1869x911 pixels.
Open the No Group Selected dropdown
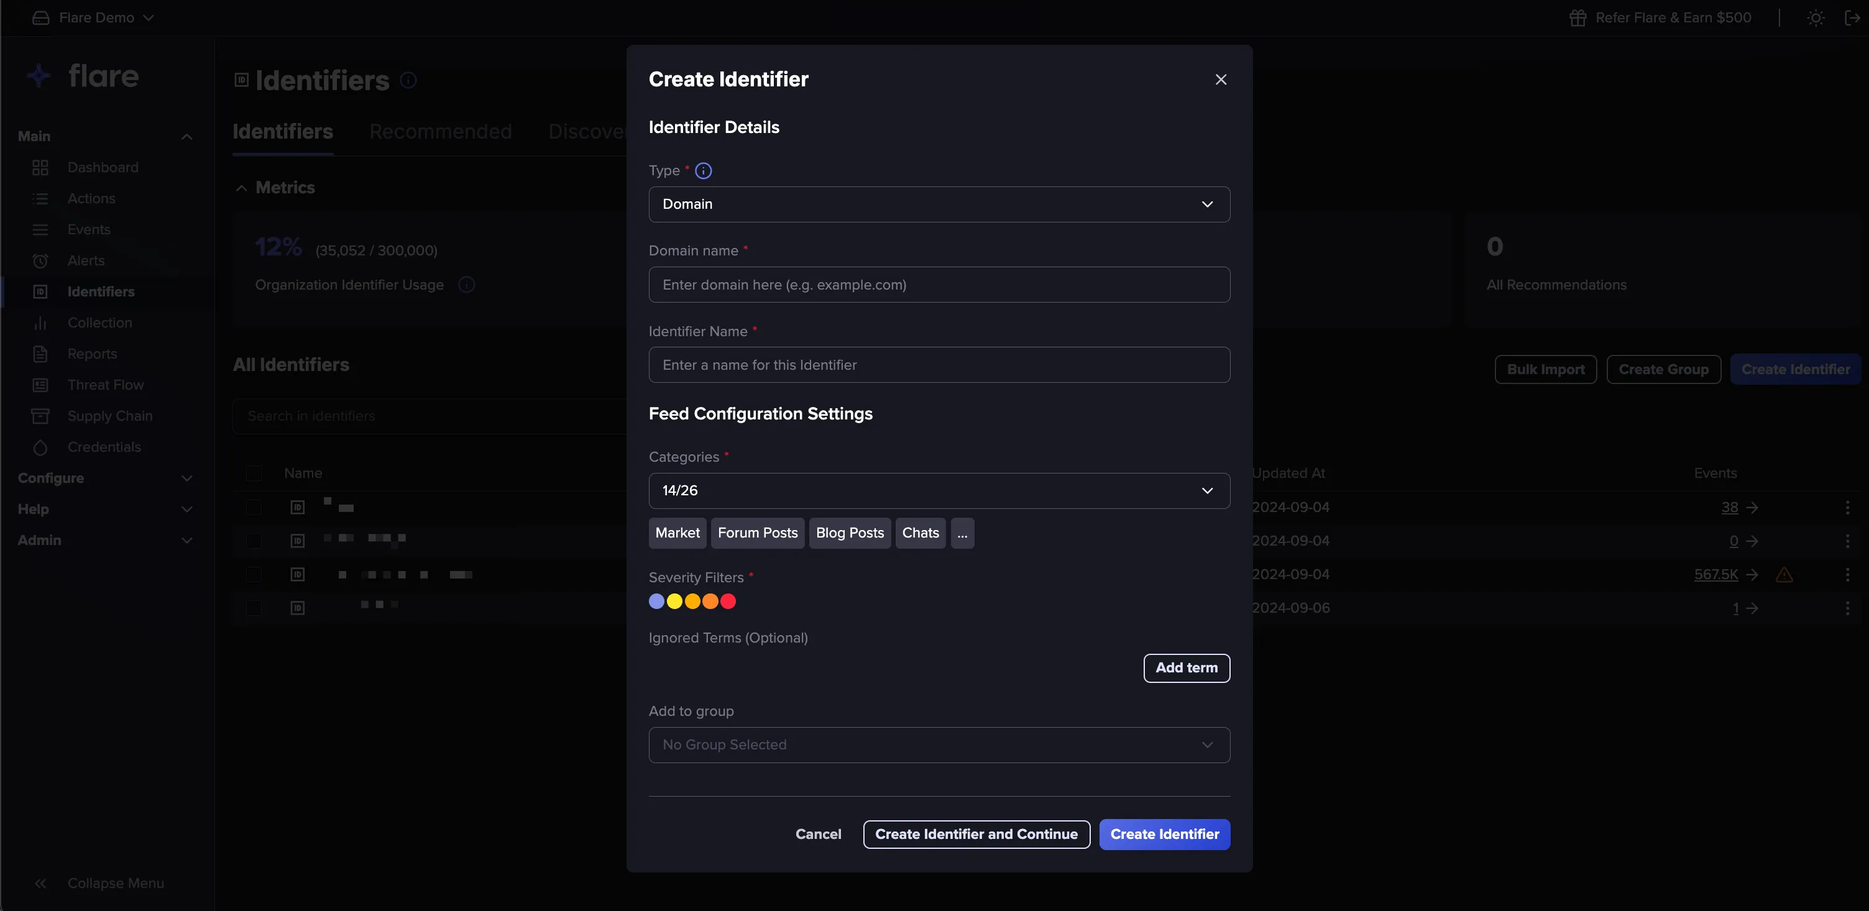(x=939, y=745)
